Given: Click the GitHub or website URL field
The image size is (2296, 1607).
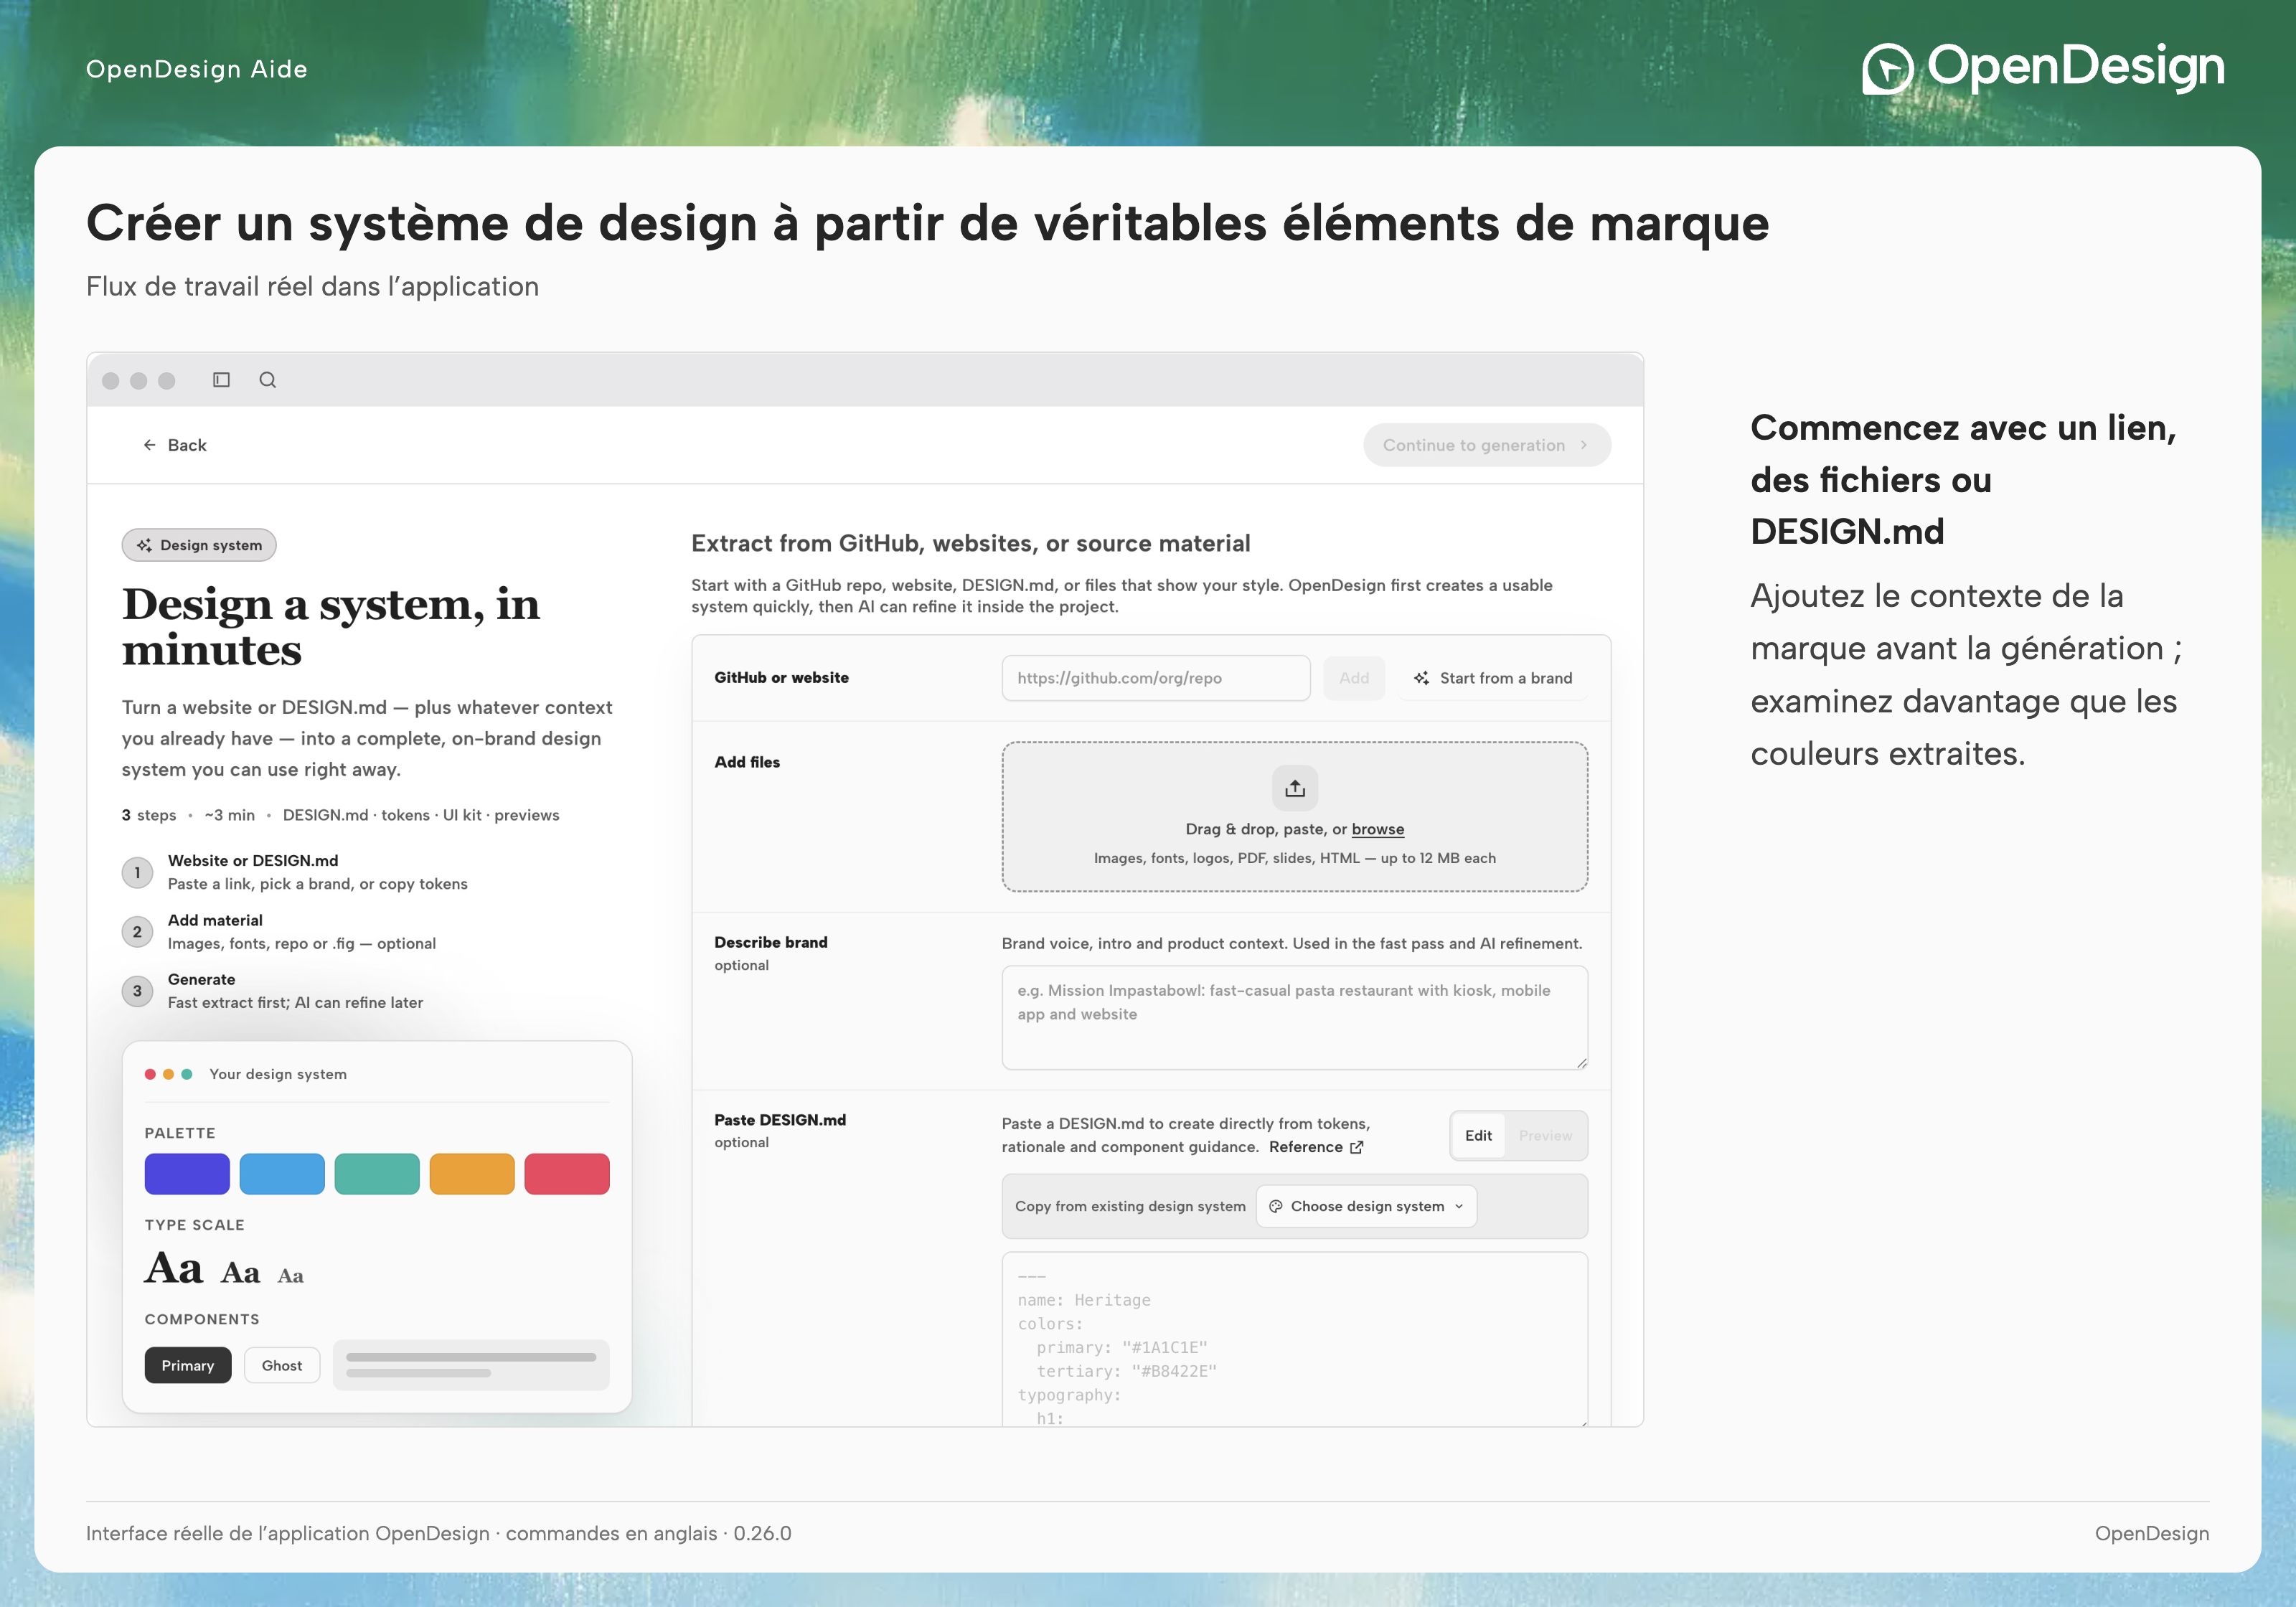Looking at the screenshot, I should point(1156,678).
